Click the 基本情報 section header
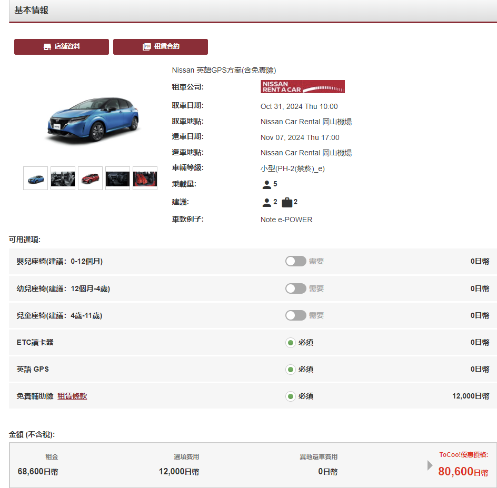 pyautogui.click(x=32, y=11)
